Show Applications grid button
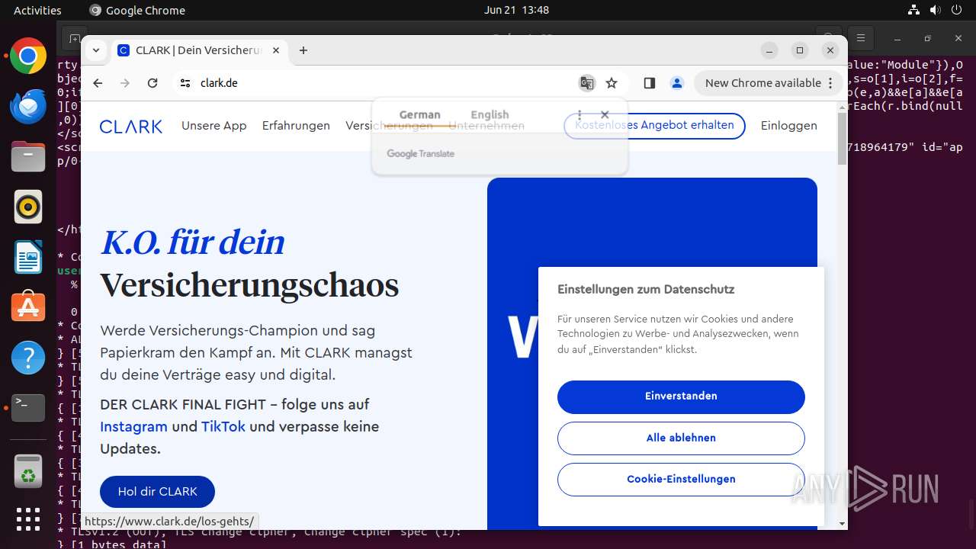The width and height of the screenshot is (976, 549). 28,519
